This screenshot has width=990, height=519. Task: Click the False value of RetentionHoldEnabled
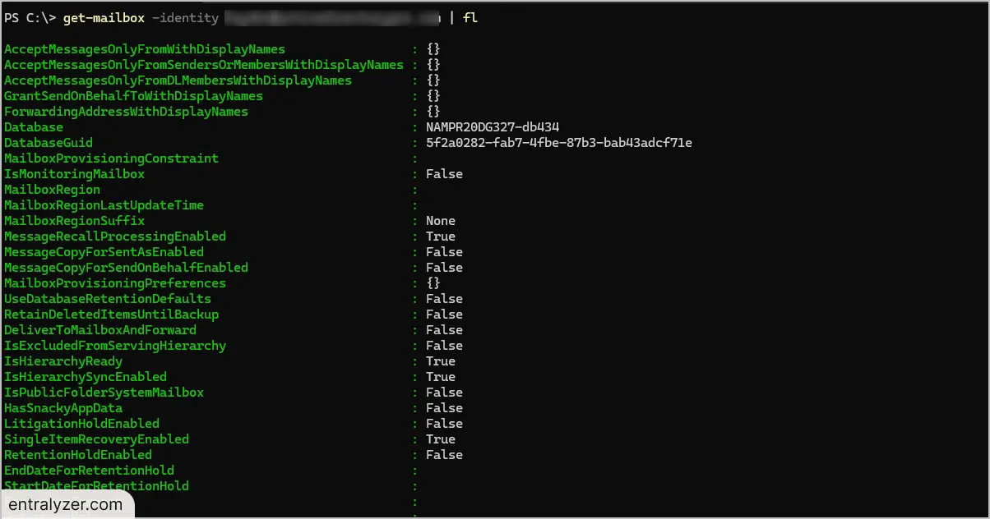(x=444, y=455)
